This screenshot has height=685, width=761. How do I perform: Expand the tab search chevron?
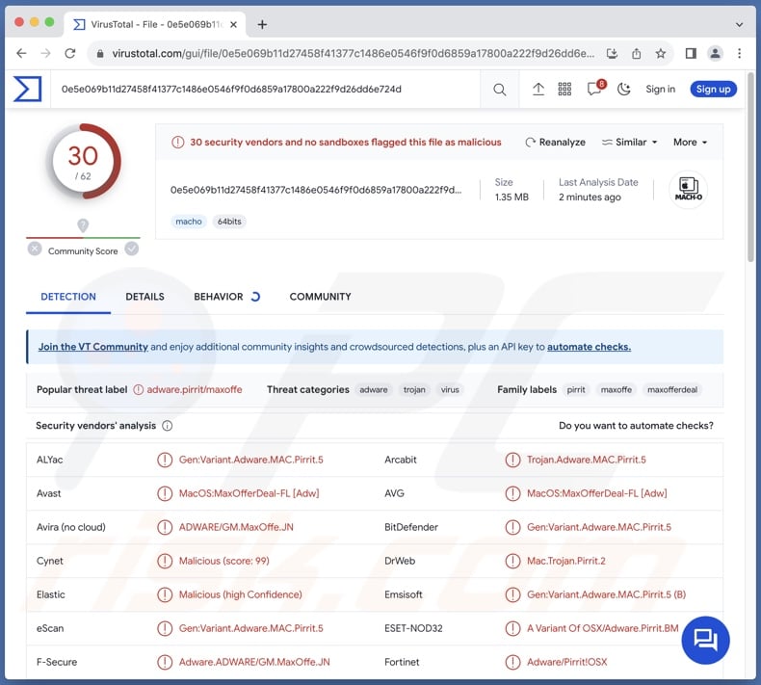739,24
